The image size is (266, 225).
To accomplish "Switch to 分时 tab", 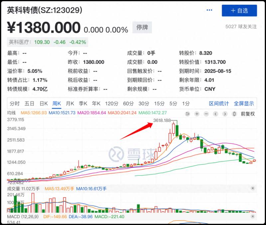I will coord(14,104).
